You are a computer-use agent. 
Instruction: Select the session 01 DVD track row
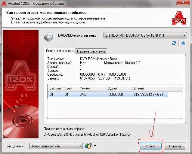108,95
